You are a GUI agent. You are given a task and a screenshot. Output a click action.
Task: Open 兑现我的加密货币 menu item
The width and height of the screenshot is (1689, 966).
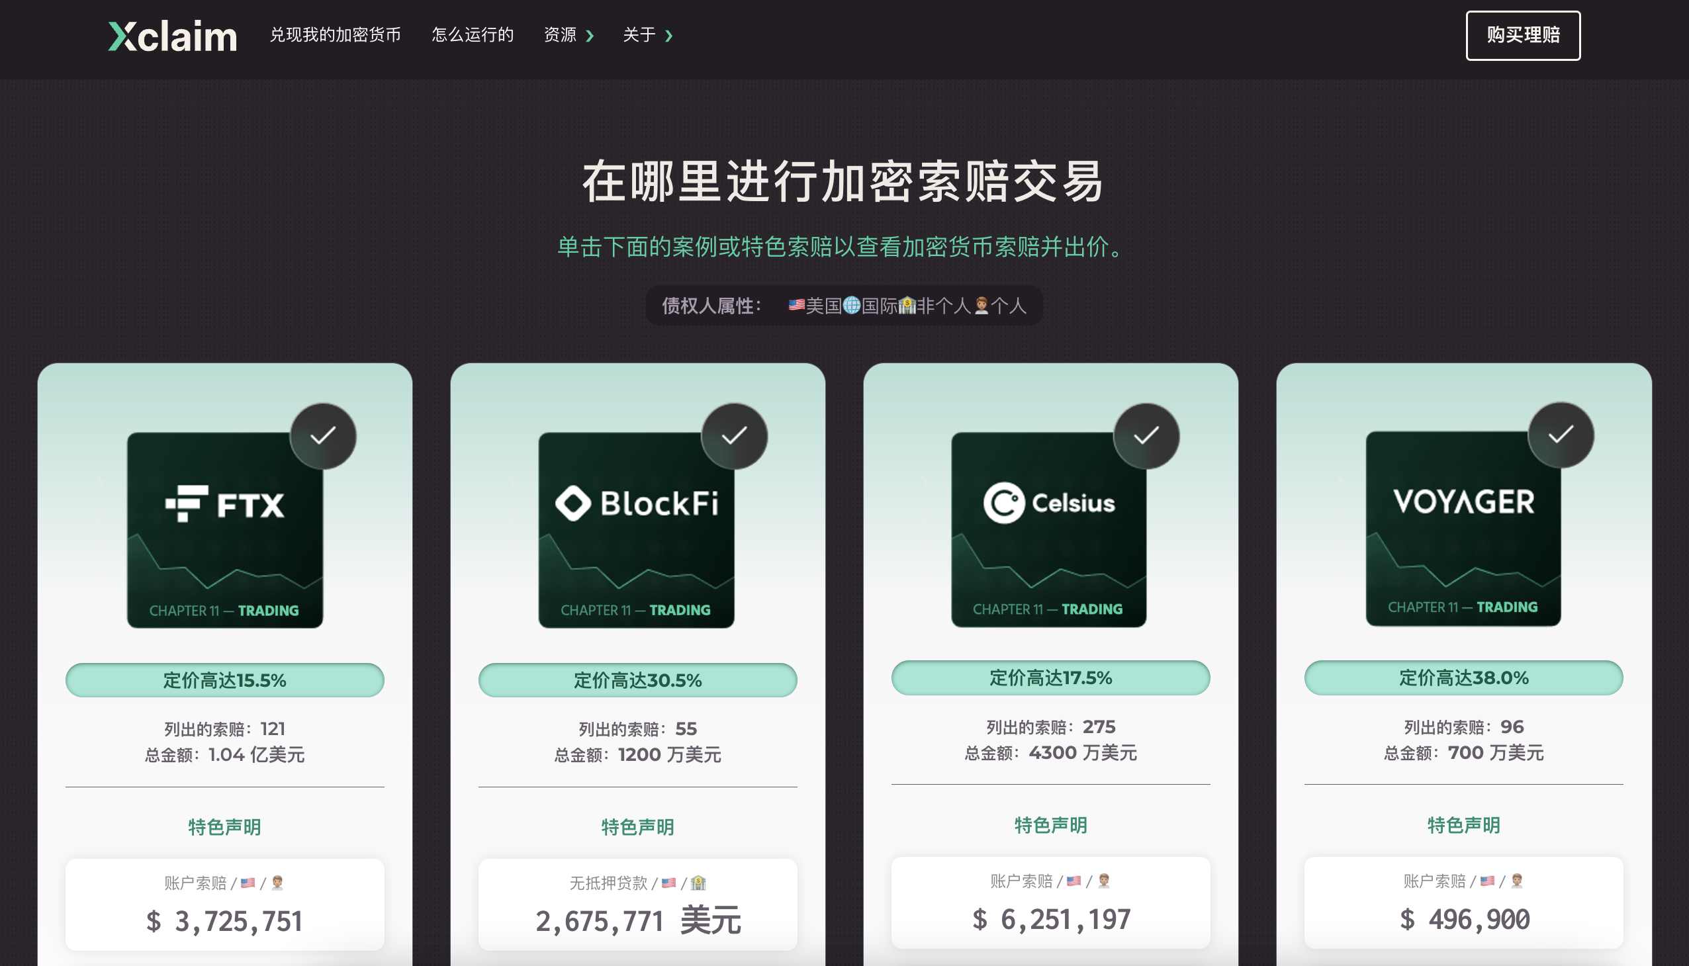tap(335, 35)
